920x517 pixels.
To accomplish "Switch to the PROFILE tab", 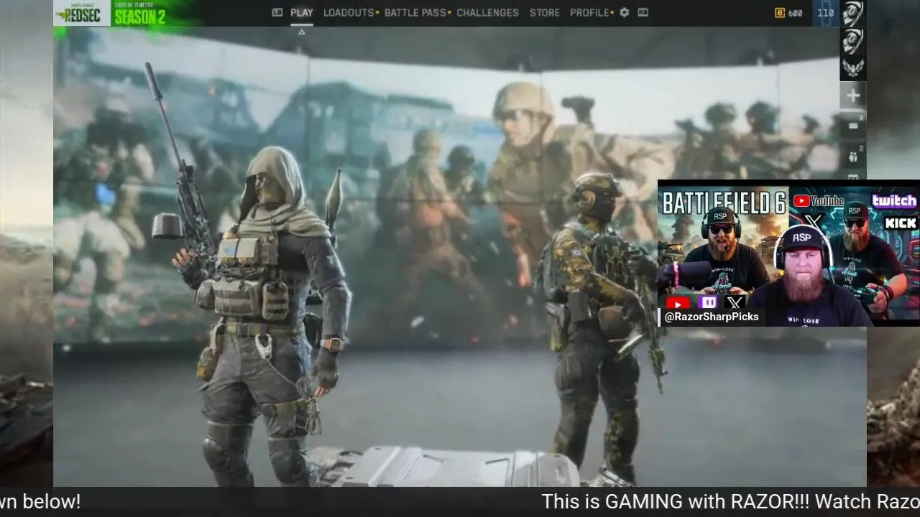I will point(589,13).
